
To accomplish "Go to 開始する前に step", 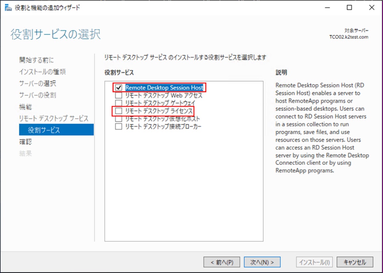I will pyautogui.click(x=36, y=60).
